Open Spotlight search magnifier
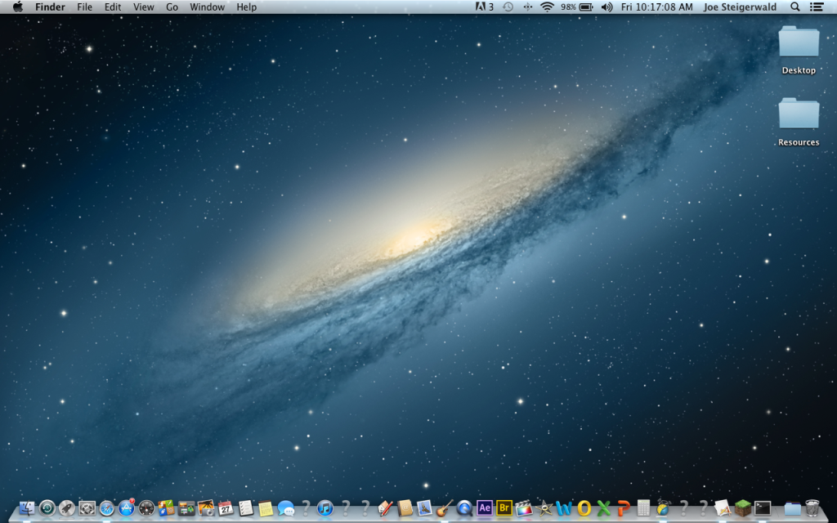The width and height of the screenshot is (837, 523). [794, 7]
